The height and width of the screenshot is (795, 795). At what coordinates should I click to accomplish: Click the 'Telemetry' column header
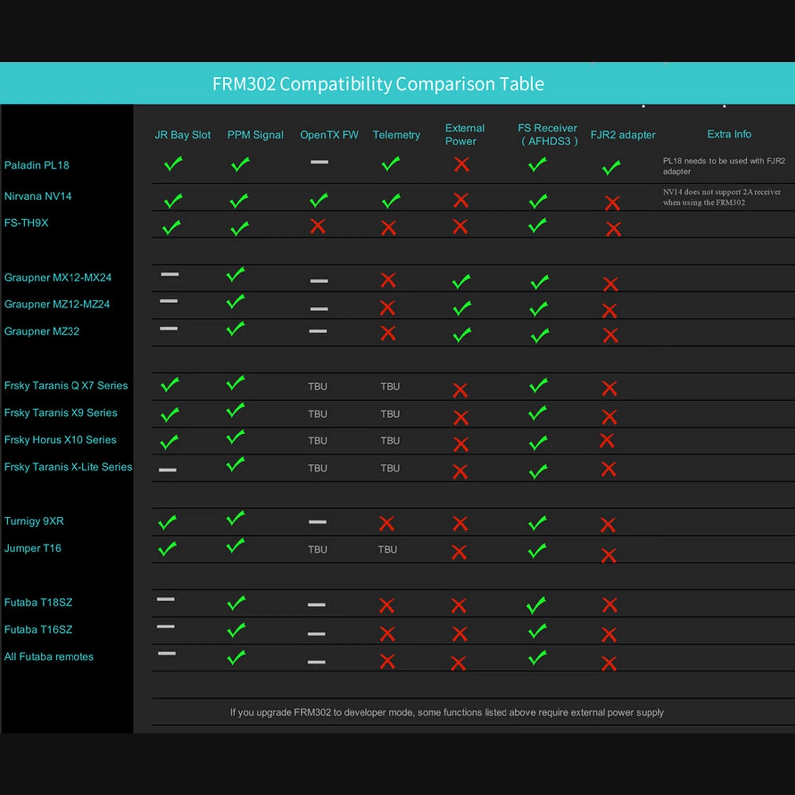(x=396, y=135)
